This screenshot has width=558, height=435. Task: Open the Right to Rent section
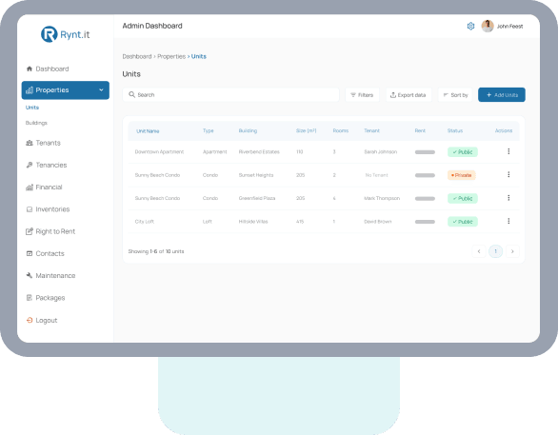click(x=50, y=231)
